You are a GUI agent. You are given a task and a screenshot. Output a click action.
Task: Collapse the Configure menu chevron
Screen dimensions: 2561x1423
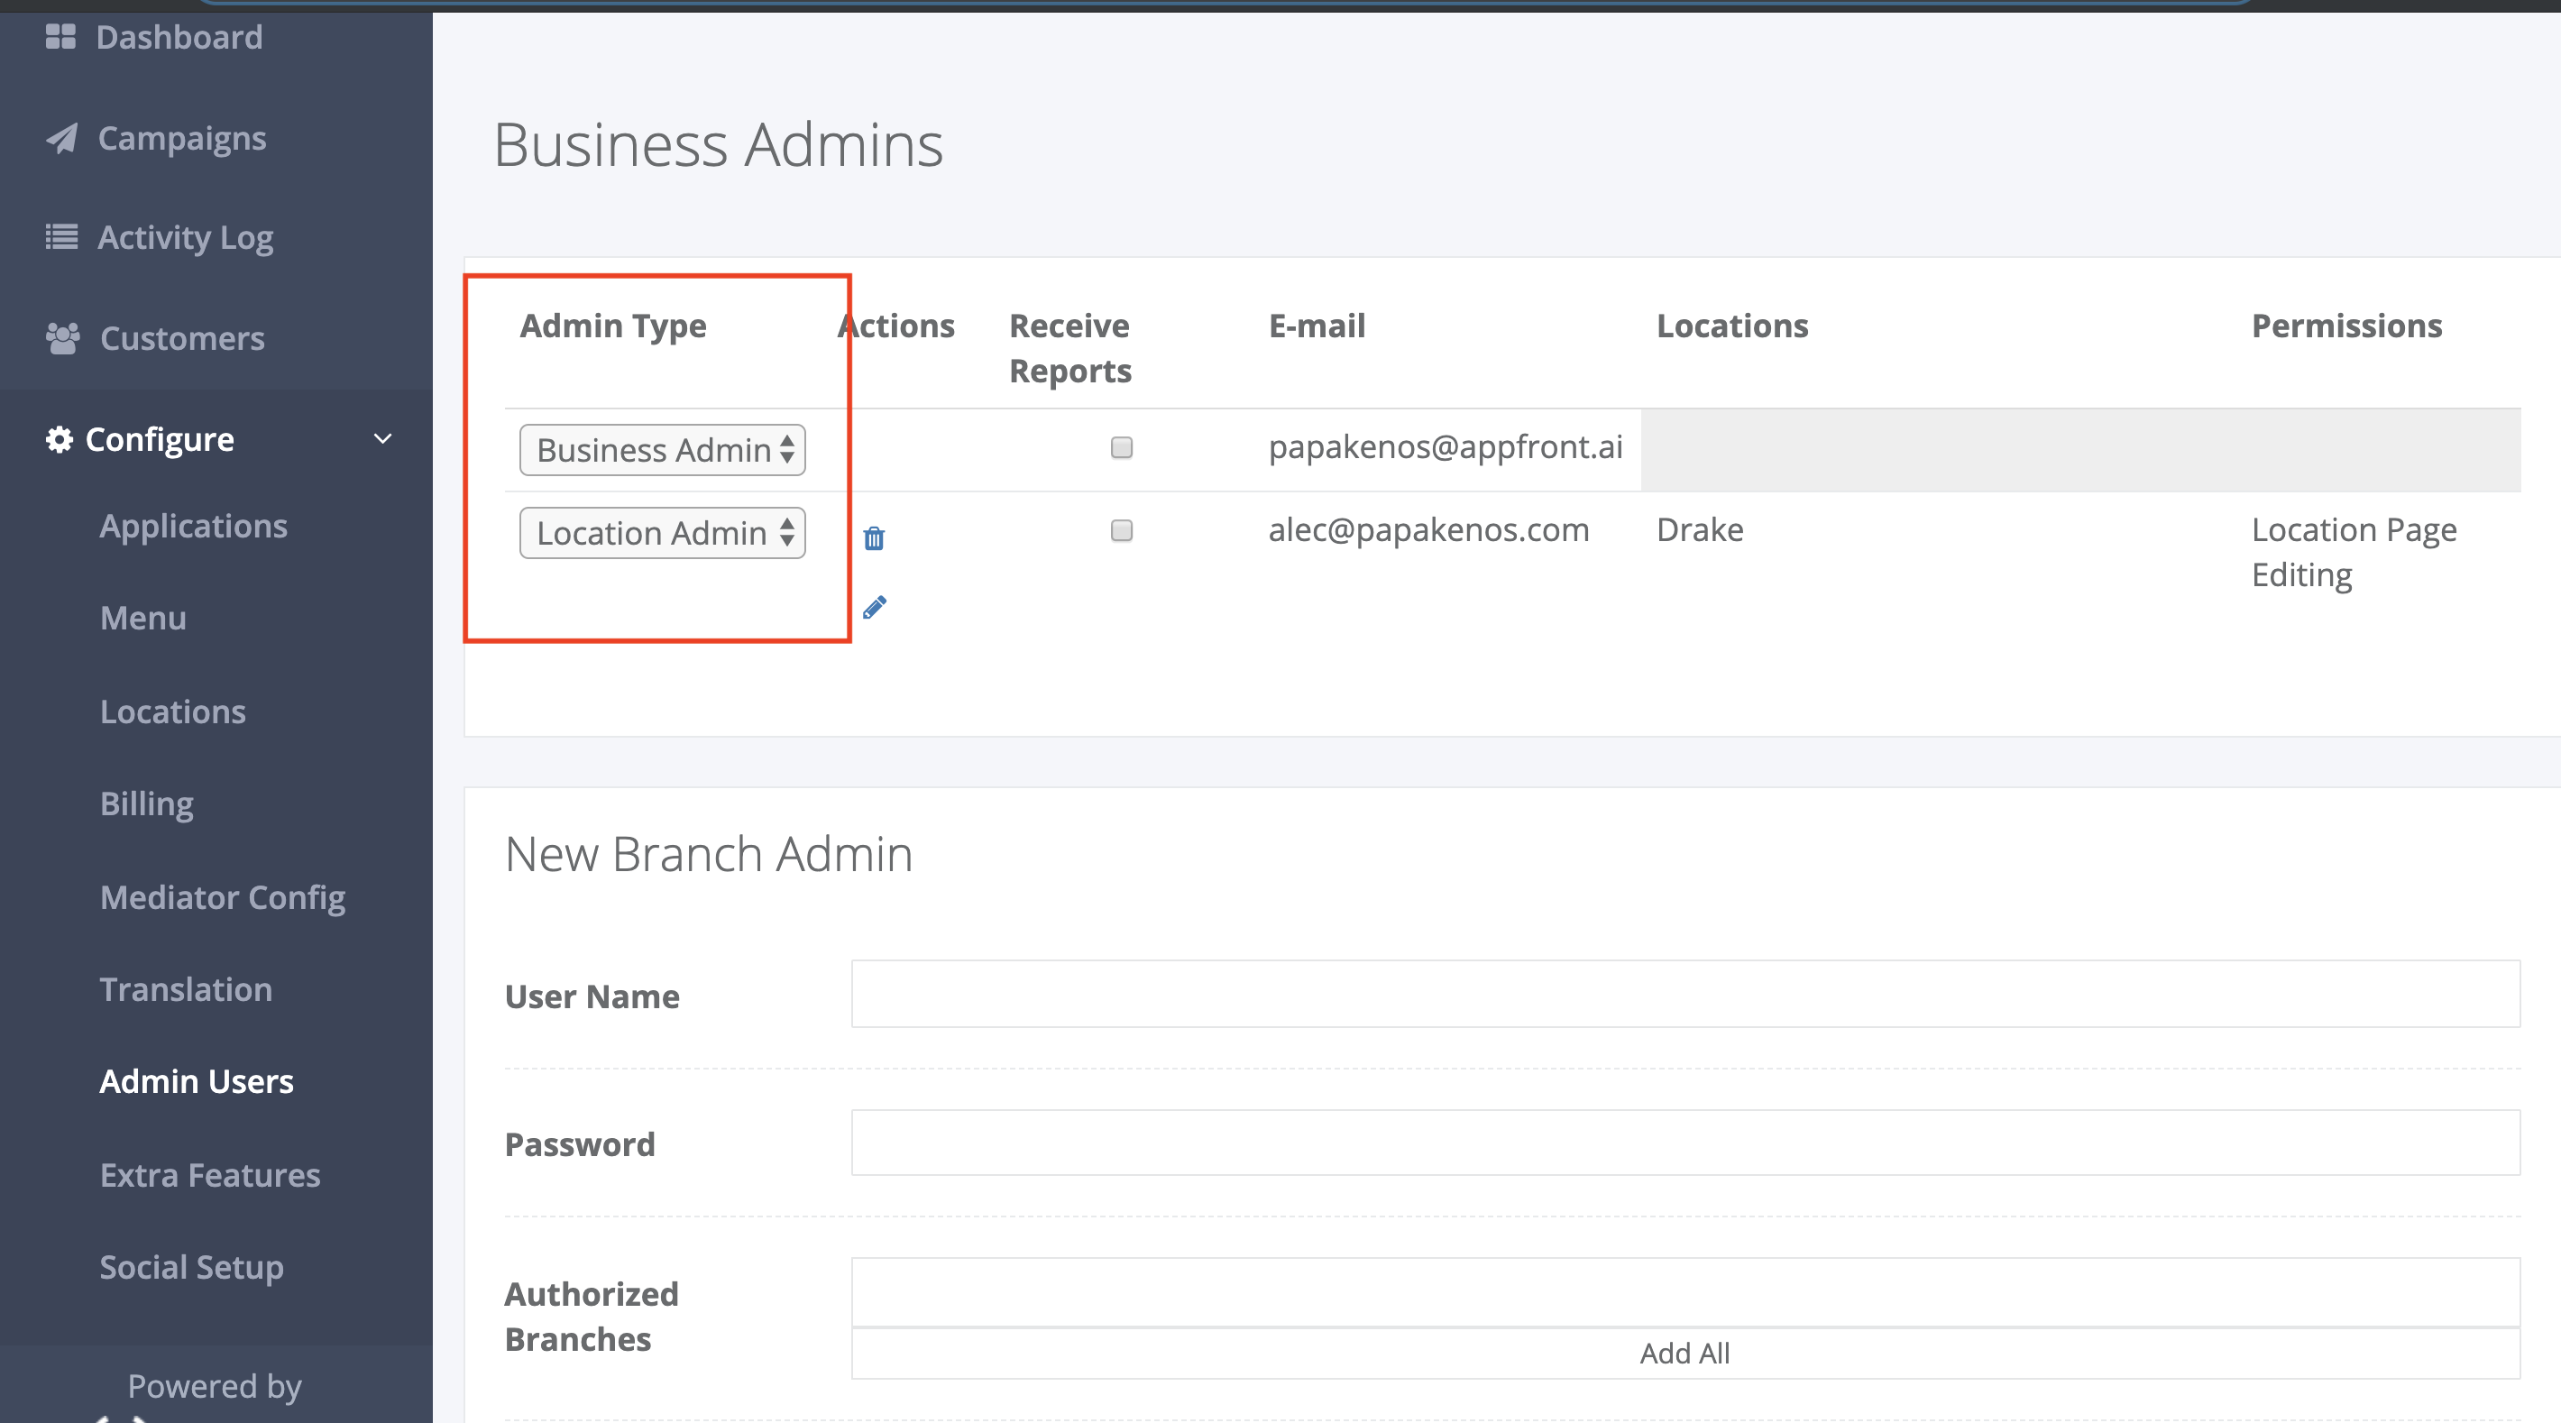382,438
